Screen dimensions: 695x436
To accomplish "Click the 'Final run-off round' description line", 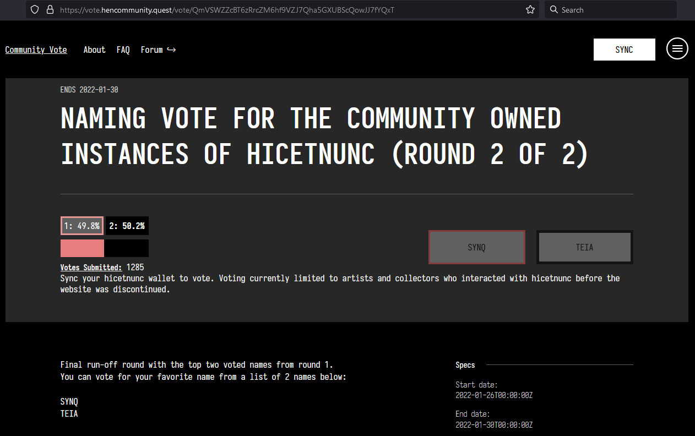I will (x=197, y=365).
